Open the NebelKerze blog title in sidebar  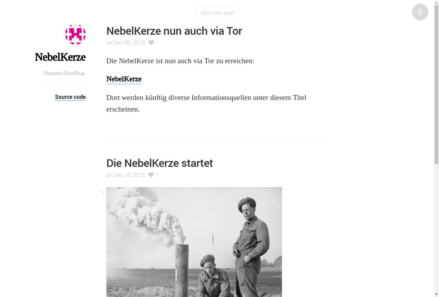point(60,57)
